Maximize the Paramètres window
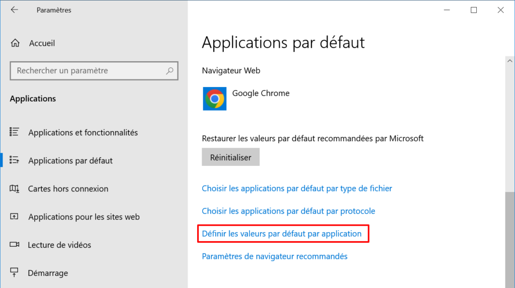 pyautogui.click(x=474, y=10)
